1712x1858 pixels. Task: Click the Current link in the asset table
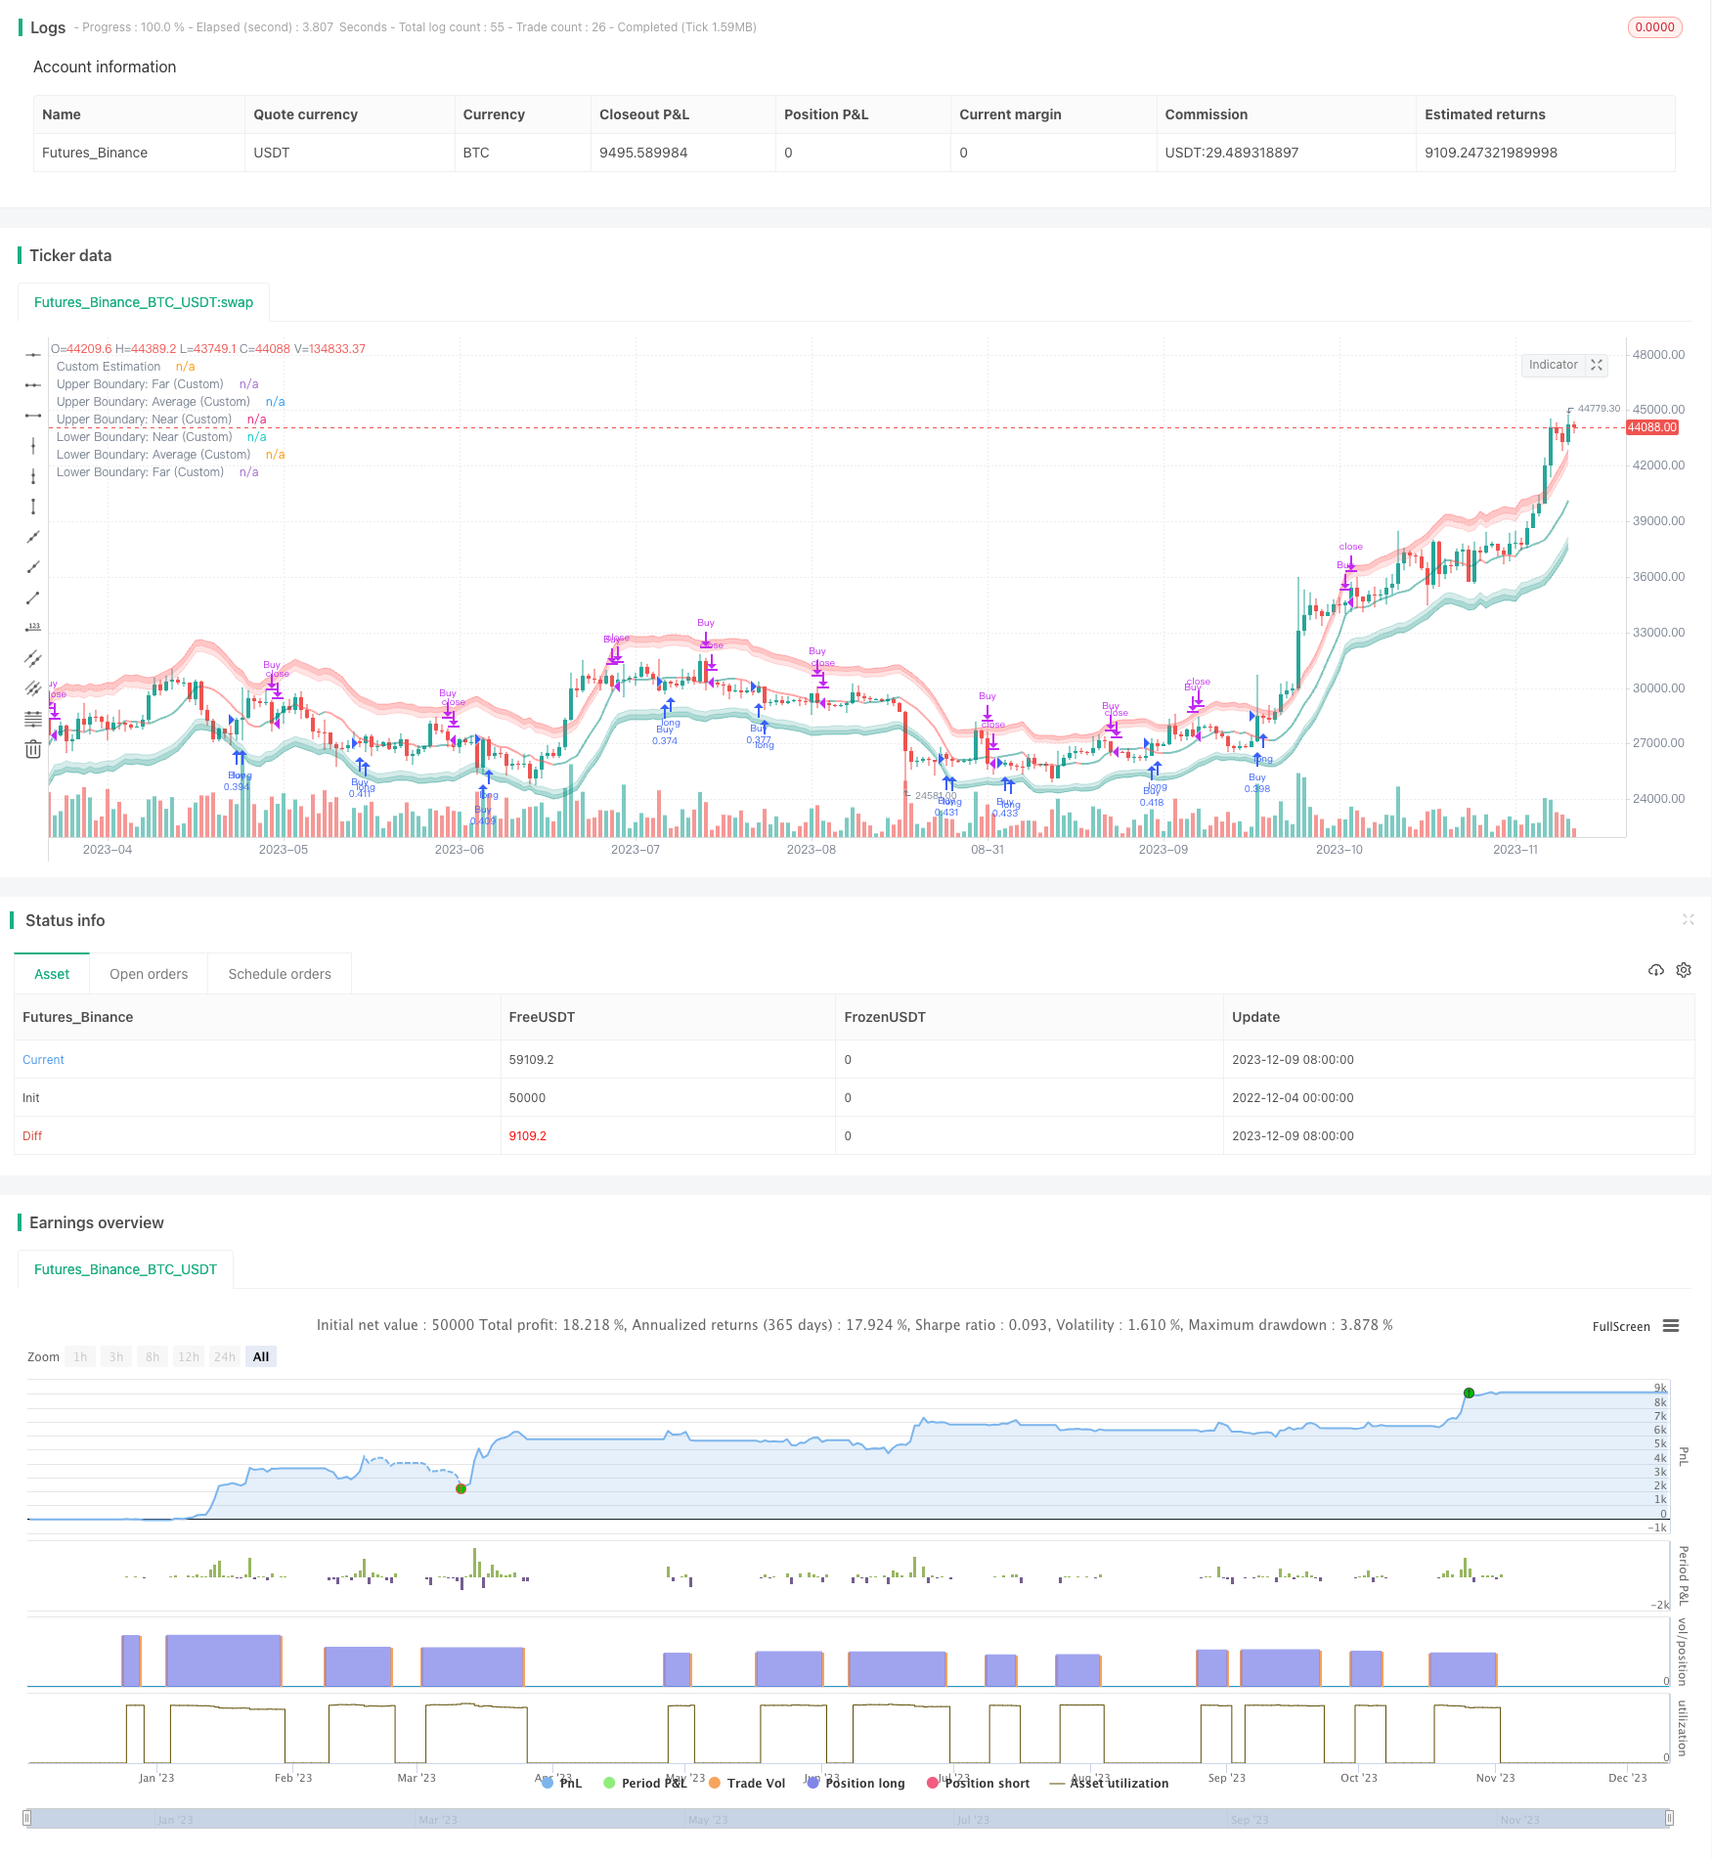43,1059
